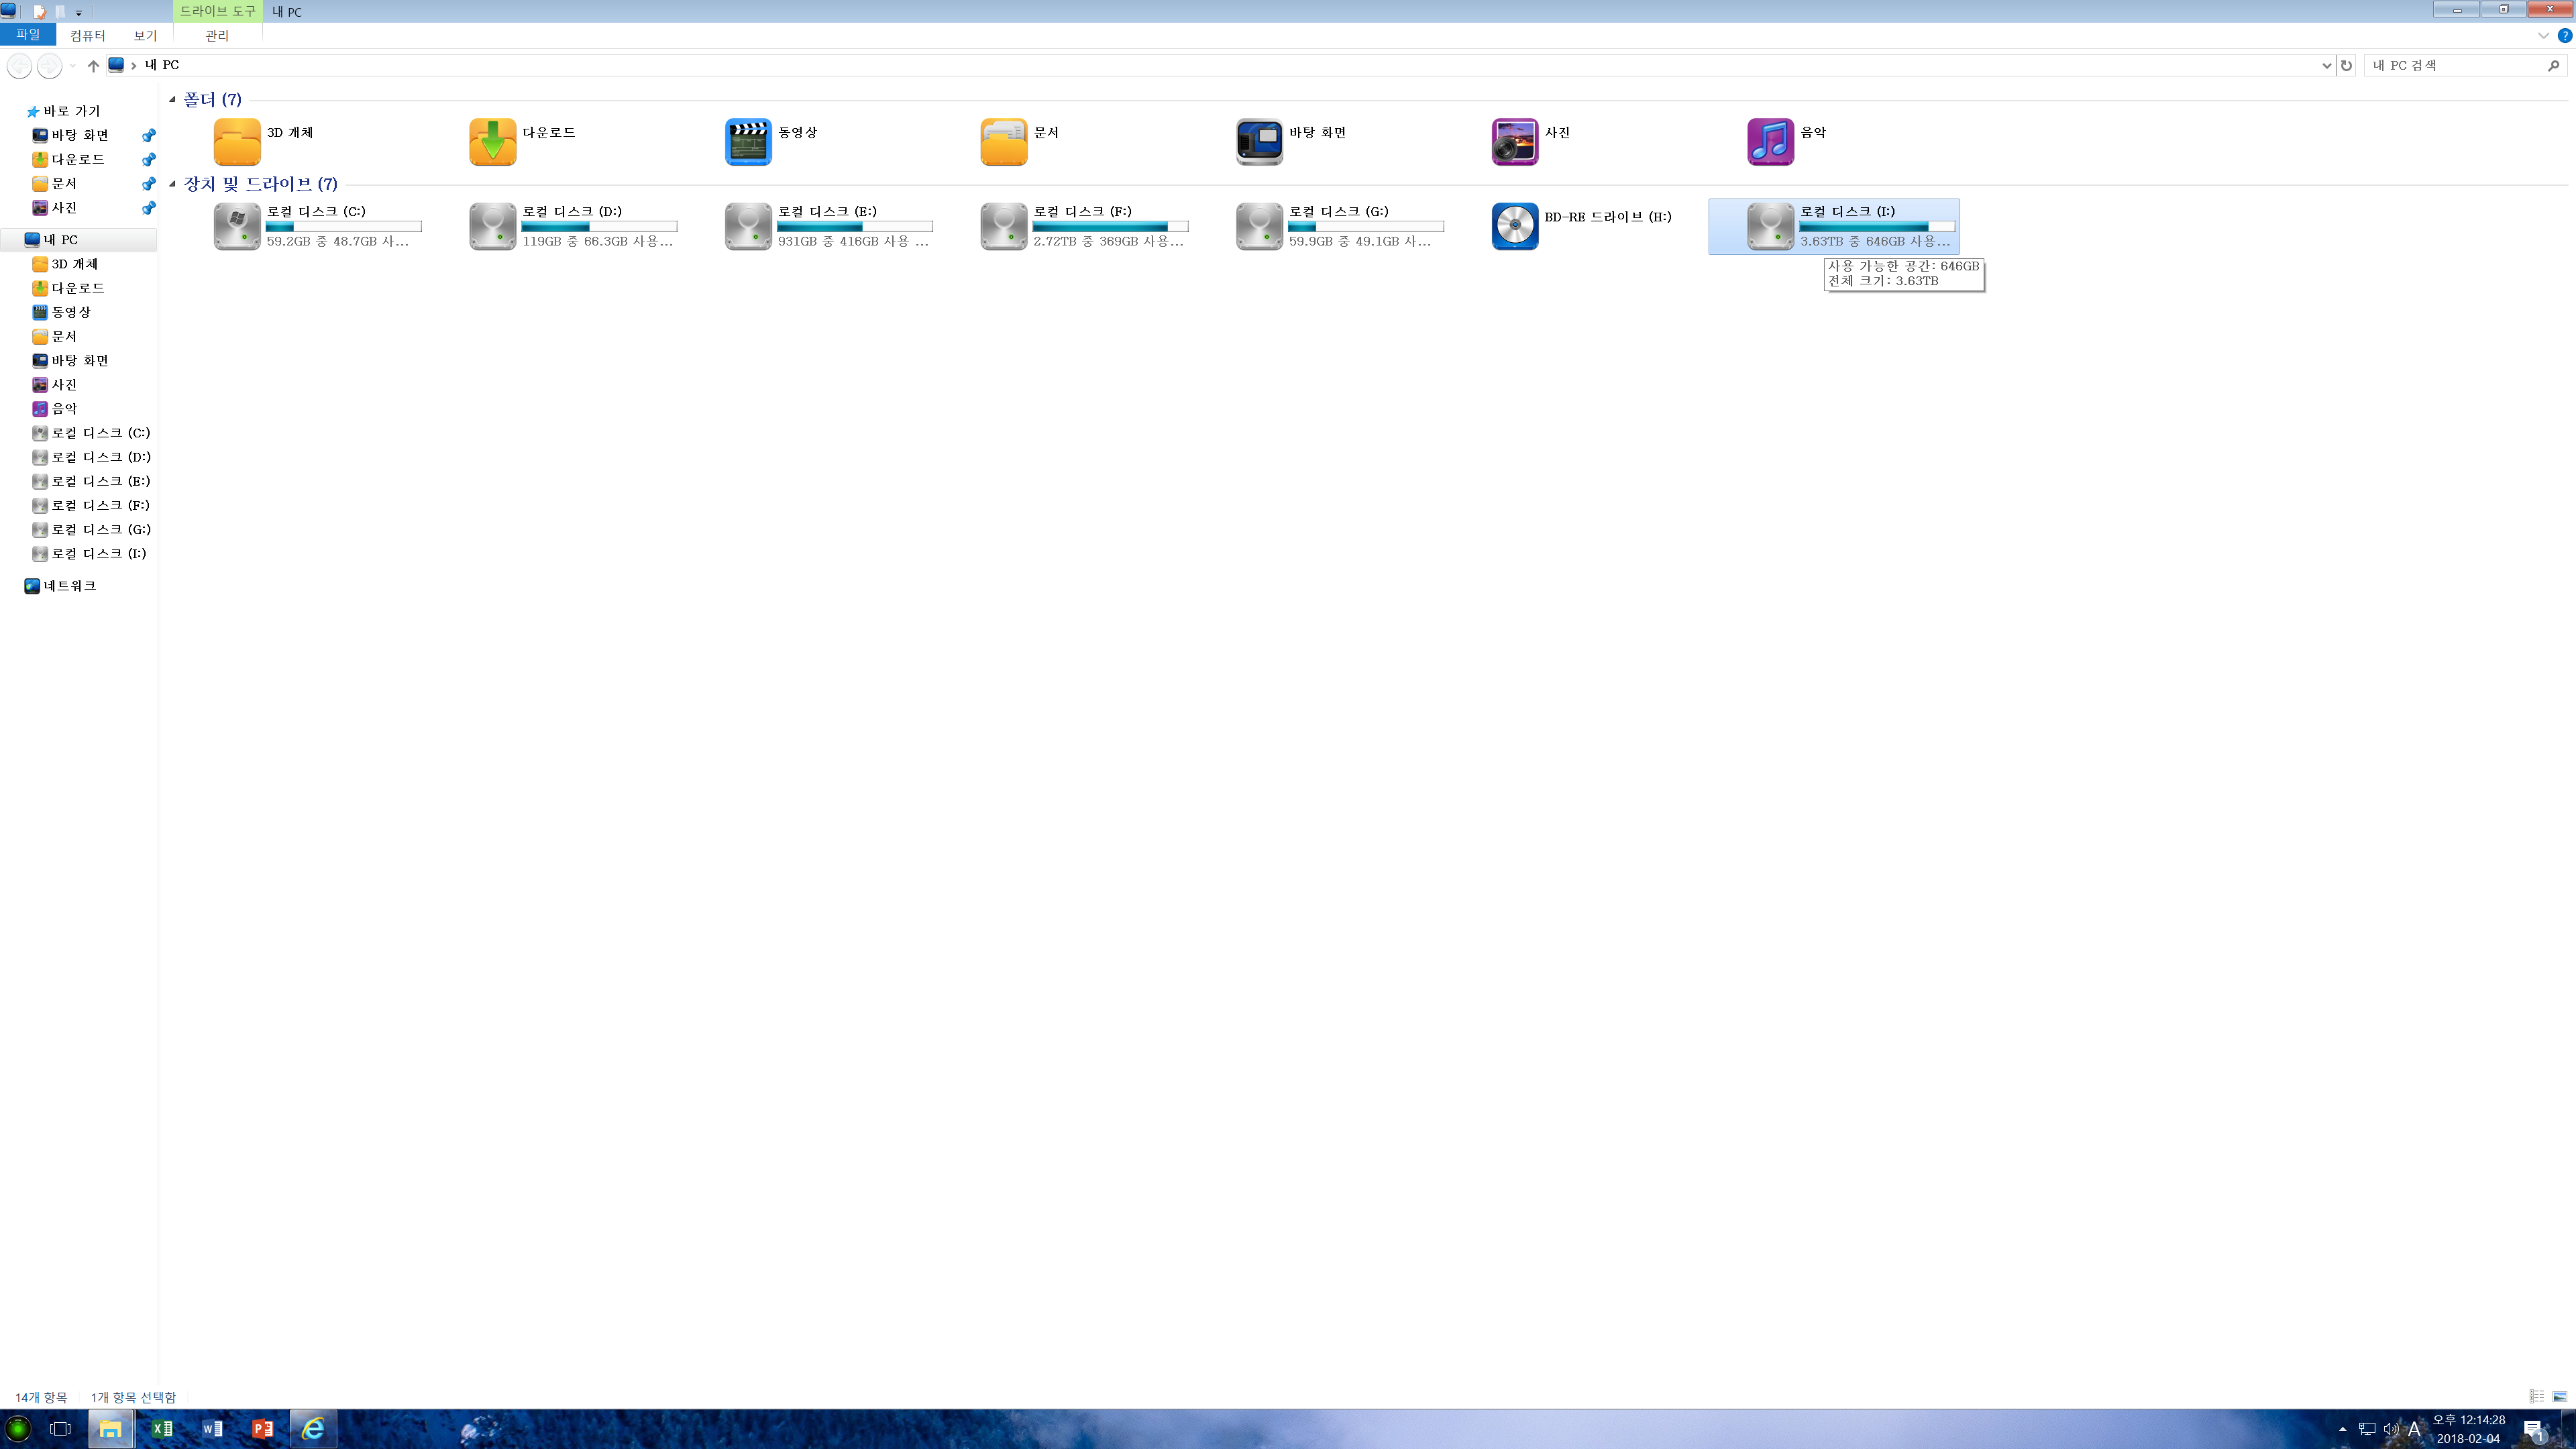Click the 내 PC address bar path

(162, 65)
